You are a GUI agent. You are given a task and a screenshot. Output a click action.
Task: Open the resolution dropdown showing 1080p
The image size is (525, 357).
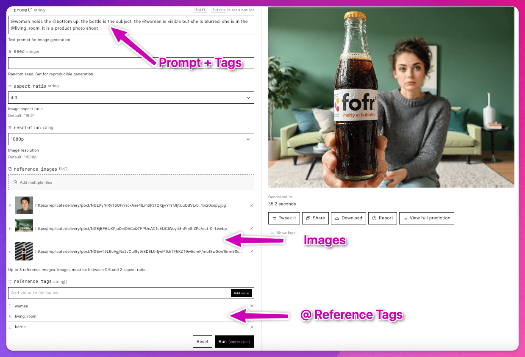[x=131, y=139]
